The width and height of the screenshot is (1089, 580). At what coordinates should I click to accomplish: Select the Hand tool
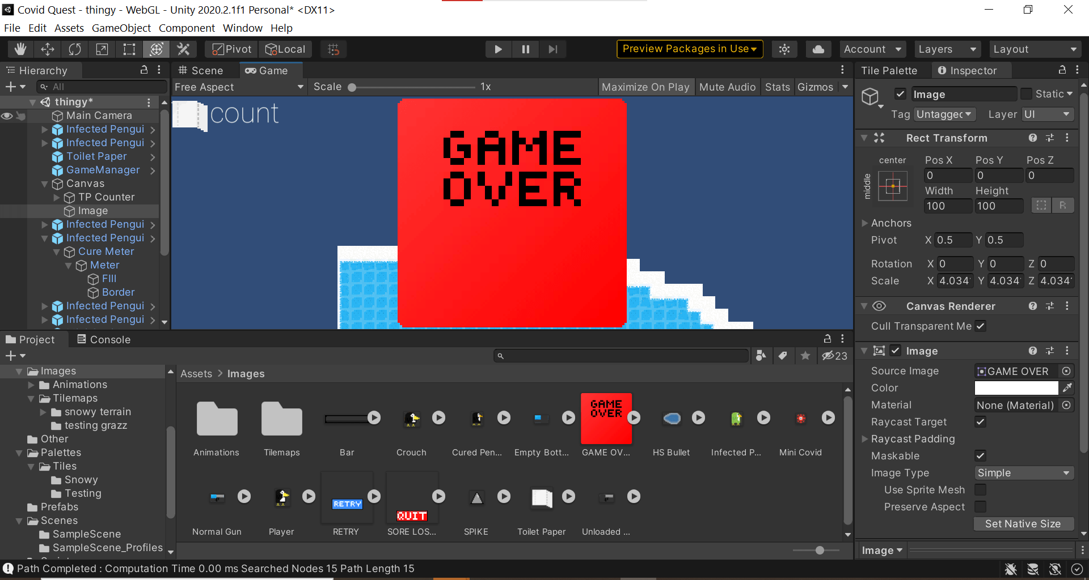tap(20, 49)
